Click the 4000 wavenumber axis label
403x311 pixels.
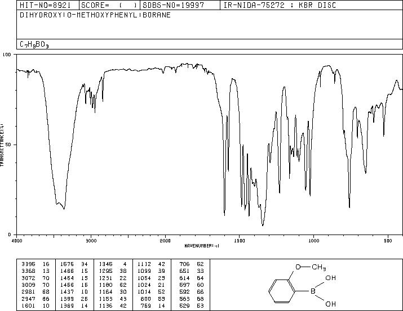[17, 241]
